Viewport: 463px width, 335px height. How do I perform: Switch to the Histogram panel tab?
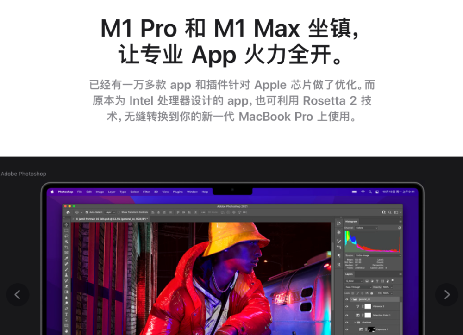(x=351, y=221)
